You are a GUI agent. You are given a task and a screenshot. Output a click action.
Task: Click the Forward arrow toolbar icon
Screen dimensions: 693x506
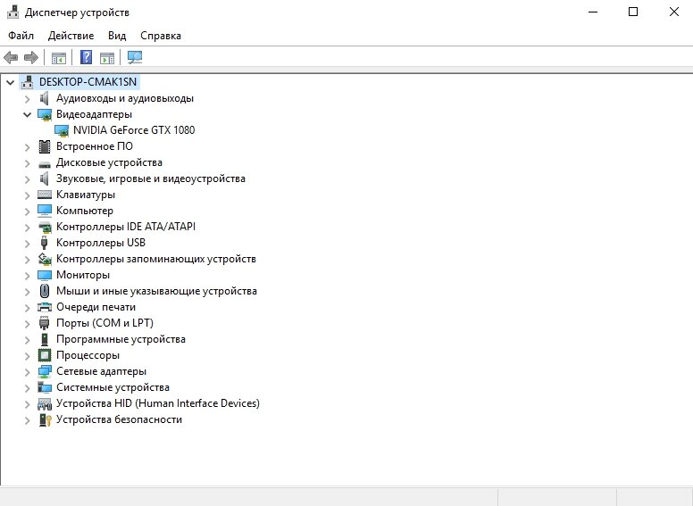[31, 57]
